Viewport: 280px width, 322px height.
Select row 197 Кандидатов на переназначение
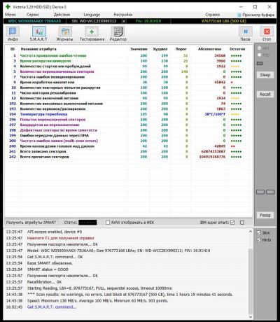point(128,125)
